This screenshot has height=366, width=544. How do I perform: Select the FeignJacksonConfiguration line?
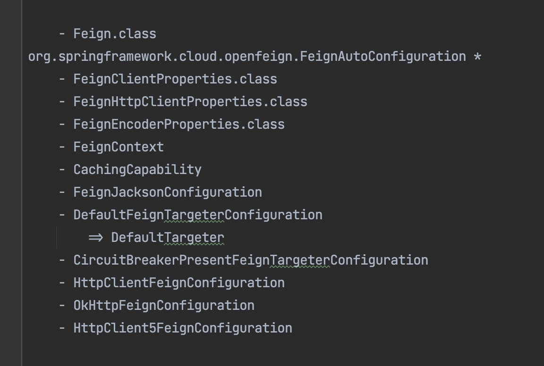click(167, 192)
